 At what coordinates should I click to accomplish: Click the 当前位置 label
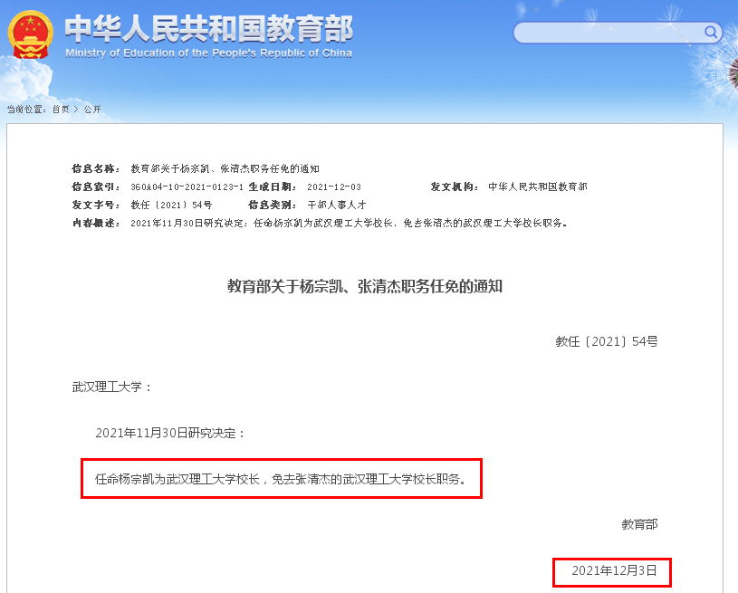pos(26,110)
